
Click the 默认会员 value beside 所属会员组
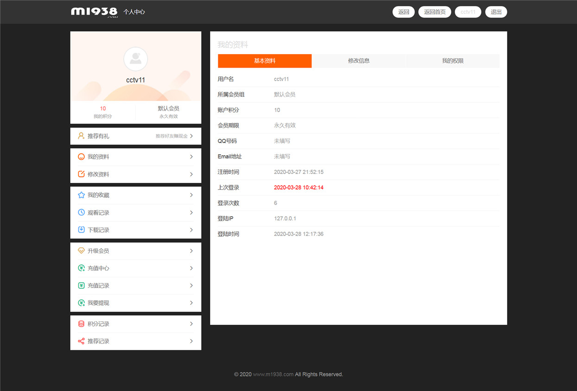pos(285,95)
